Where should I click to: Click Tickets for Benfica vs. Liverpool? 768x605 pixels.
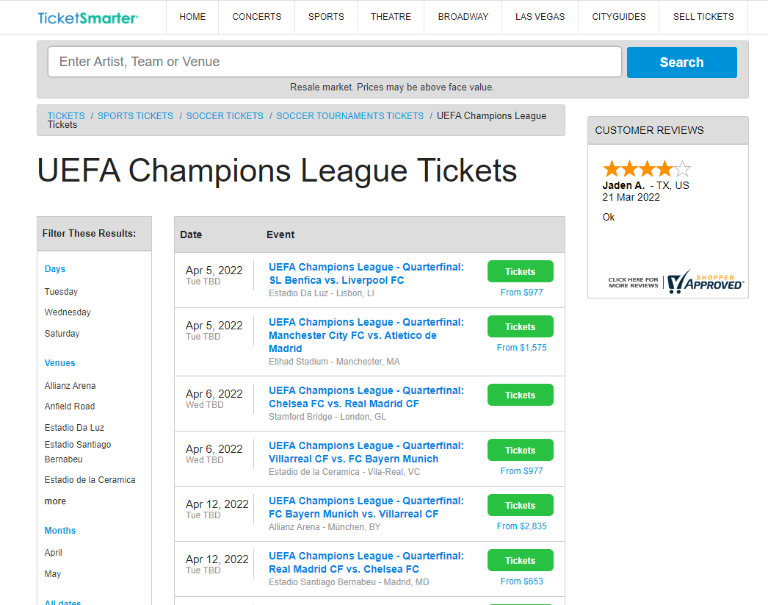[x=520, y=272]
